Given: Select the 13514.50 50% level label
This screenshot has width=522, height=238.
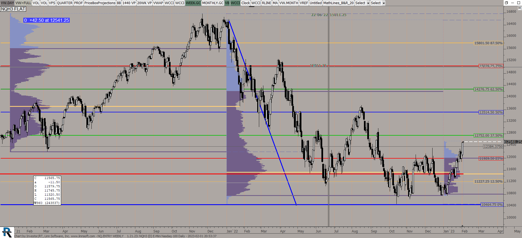Looking at the screenshot, I should pos(491,112).
